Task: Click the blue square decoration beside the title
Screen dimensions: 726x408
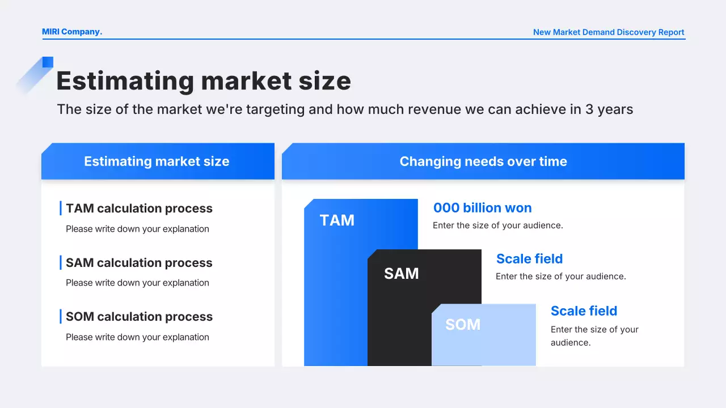Action: pos(48,62)
